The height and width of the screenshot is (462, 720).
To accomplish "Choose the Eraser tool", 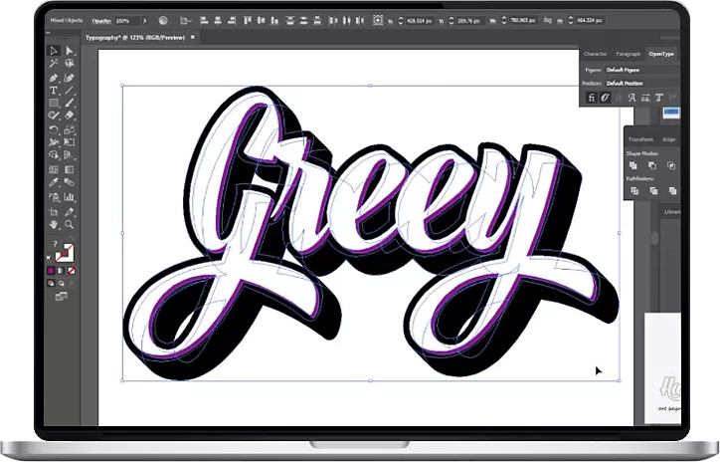I will pos(70,115).
